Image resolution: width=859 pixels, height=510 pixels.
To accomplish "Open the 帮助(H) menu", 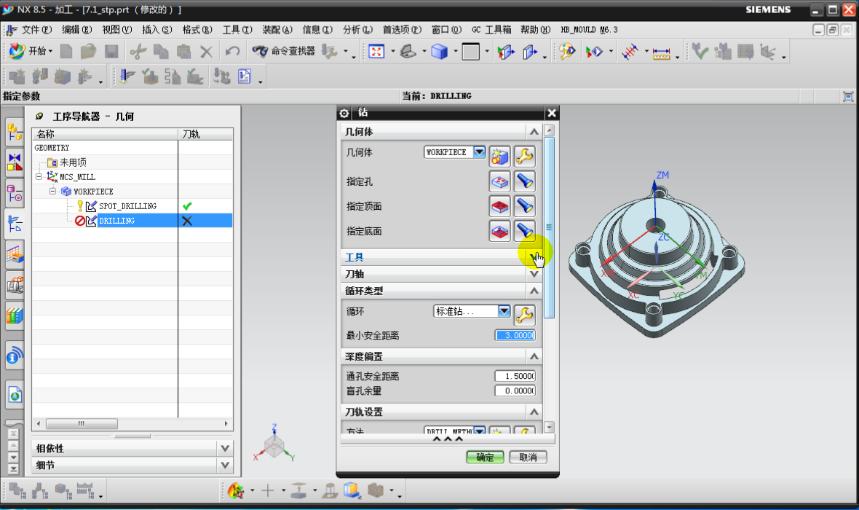I will (x=535, y=30).
